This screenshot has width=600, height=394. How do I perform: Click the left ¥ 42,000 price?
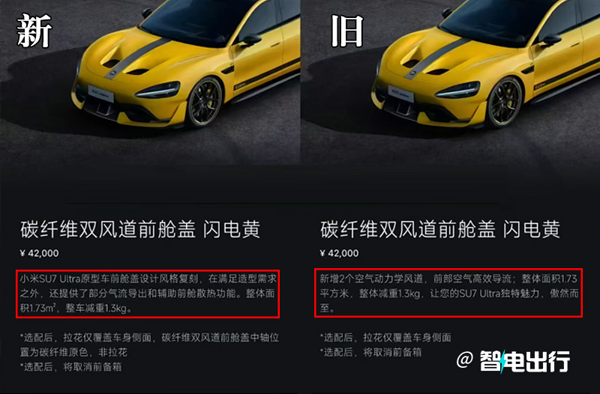coord(40,253)
